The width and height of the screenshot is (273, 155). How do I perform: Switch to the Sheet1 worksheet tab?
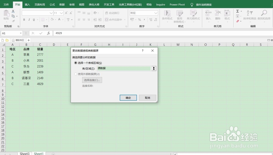tap(39, 153)
